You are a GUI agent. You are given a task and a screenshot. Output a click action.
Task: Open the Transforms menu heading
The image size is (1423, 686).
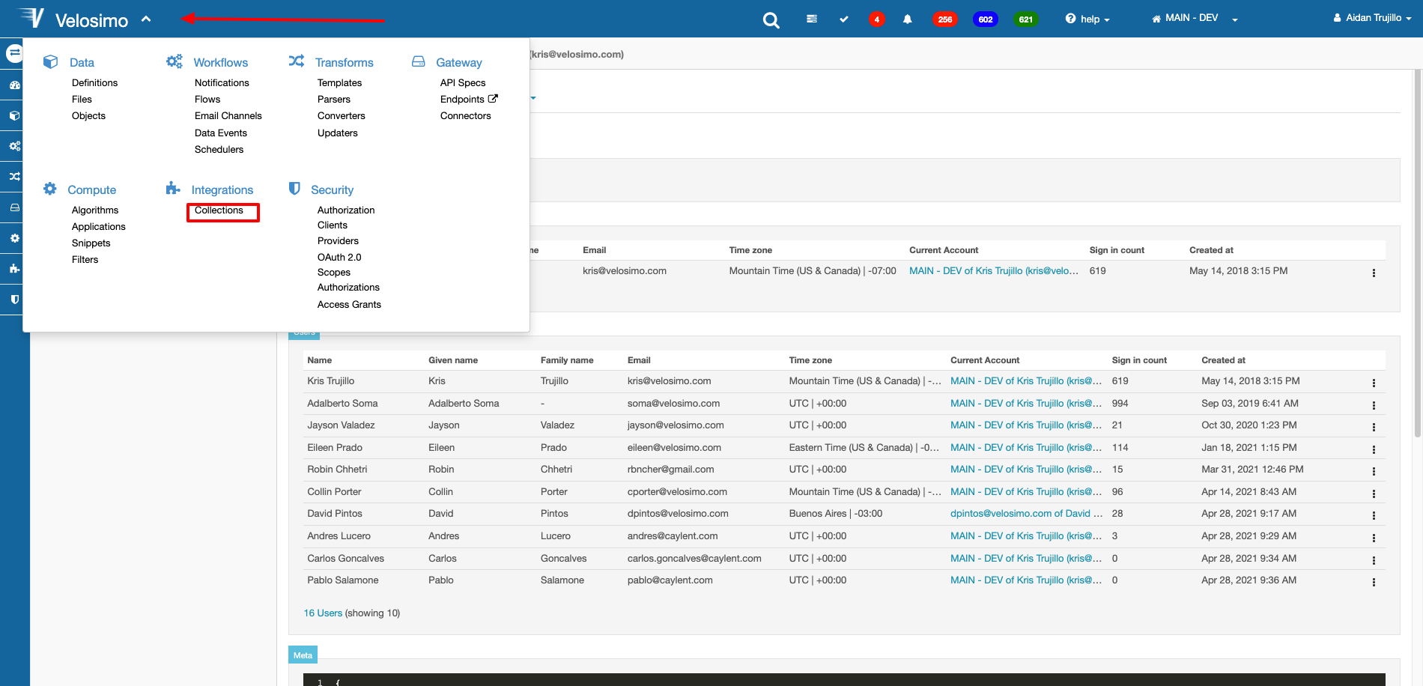(x=344, y=63)
